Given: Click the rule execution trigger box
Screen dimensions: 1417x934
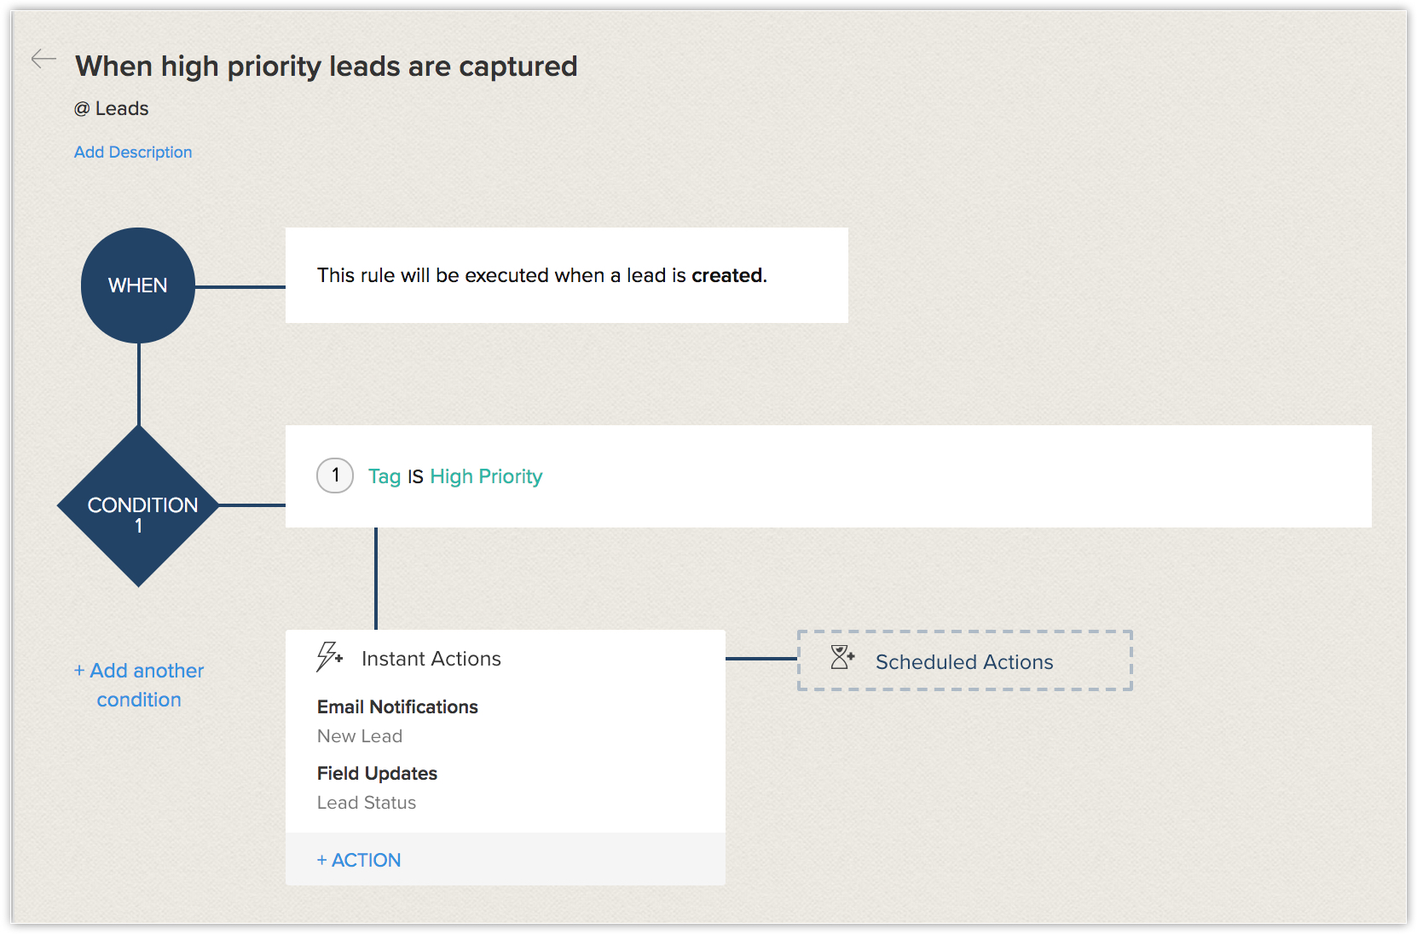Looking at the screenshot, I should pos(566,275).
